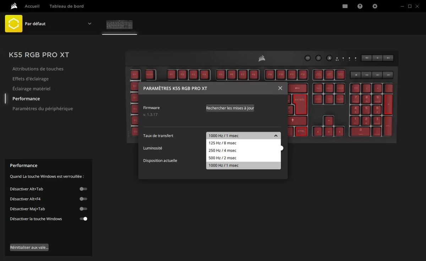This screenshot has height=261, width=426.
Task: Click the brightness round button on the keyboard
Action: point(318,58)
